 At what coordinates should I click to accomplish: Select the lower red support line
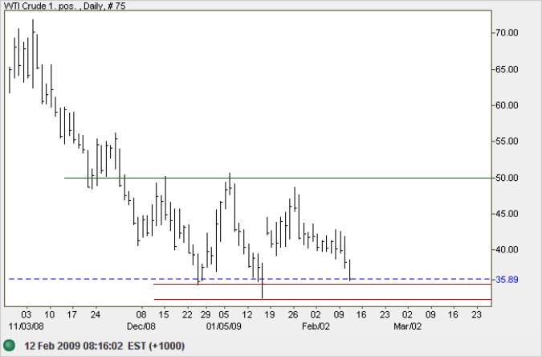(323, 299)
